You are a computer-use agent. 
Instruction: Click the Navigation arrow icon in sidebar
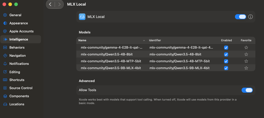pos(5,55)
